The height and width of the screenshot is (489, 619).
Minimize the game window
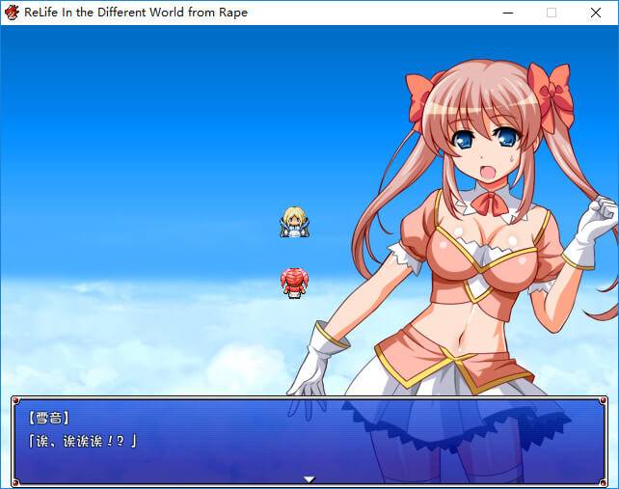(507, 13)
